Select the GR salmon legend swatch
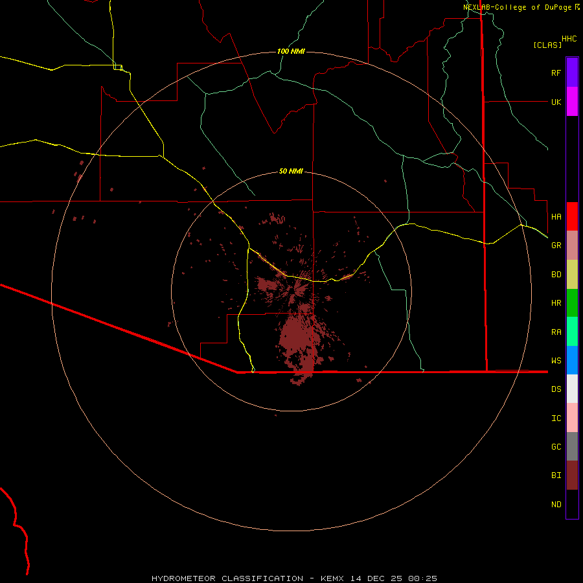 tap(572, 246)
